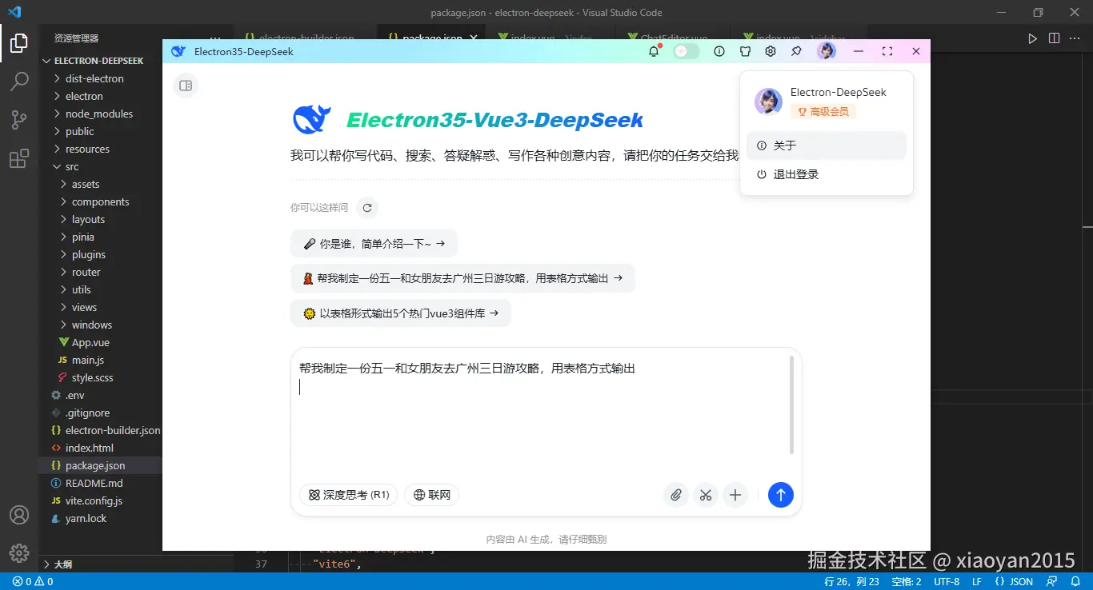Click inside the chat message text area
This screenshot has height=590, width=1093.
[x=542, y=414]
